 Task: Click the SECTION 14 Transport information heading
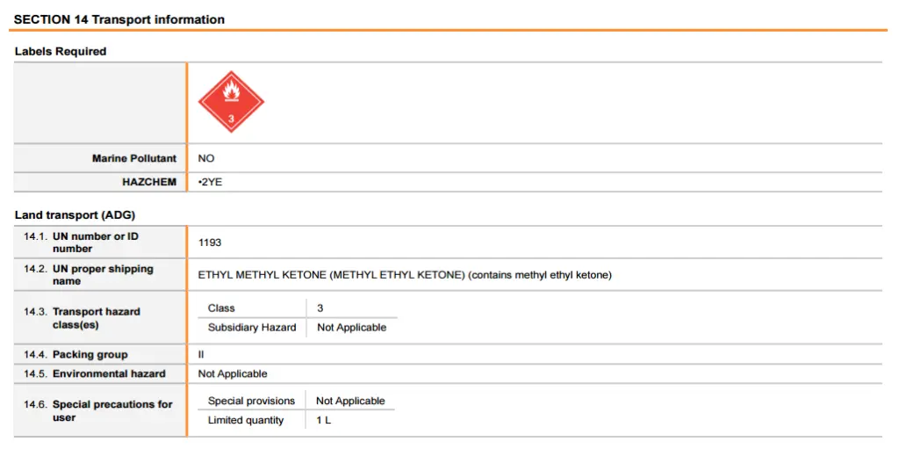119,19
